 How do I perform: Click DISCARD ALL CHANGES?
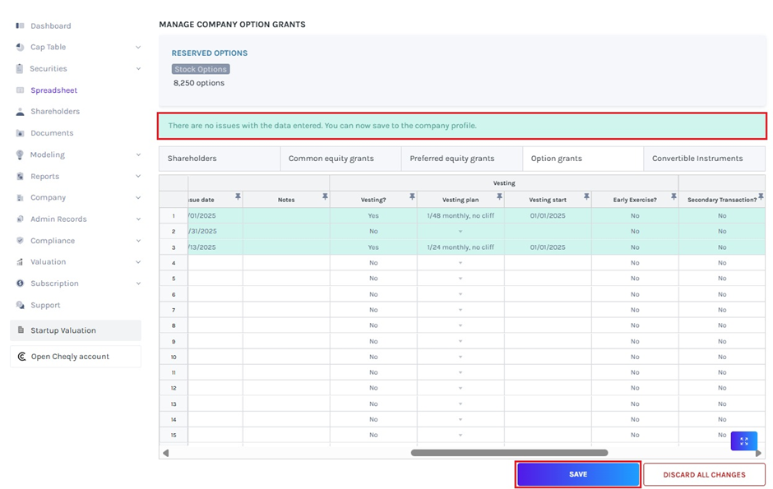(705, 474)
